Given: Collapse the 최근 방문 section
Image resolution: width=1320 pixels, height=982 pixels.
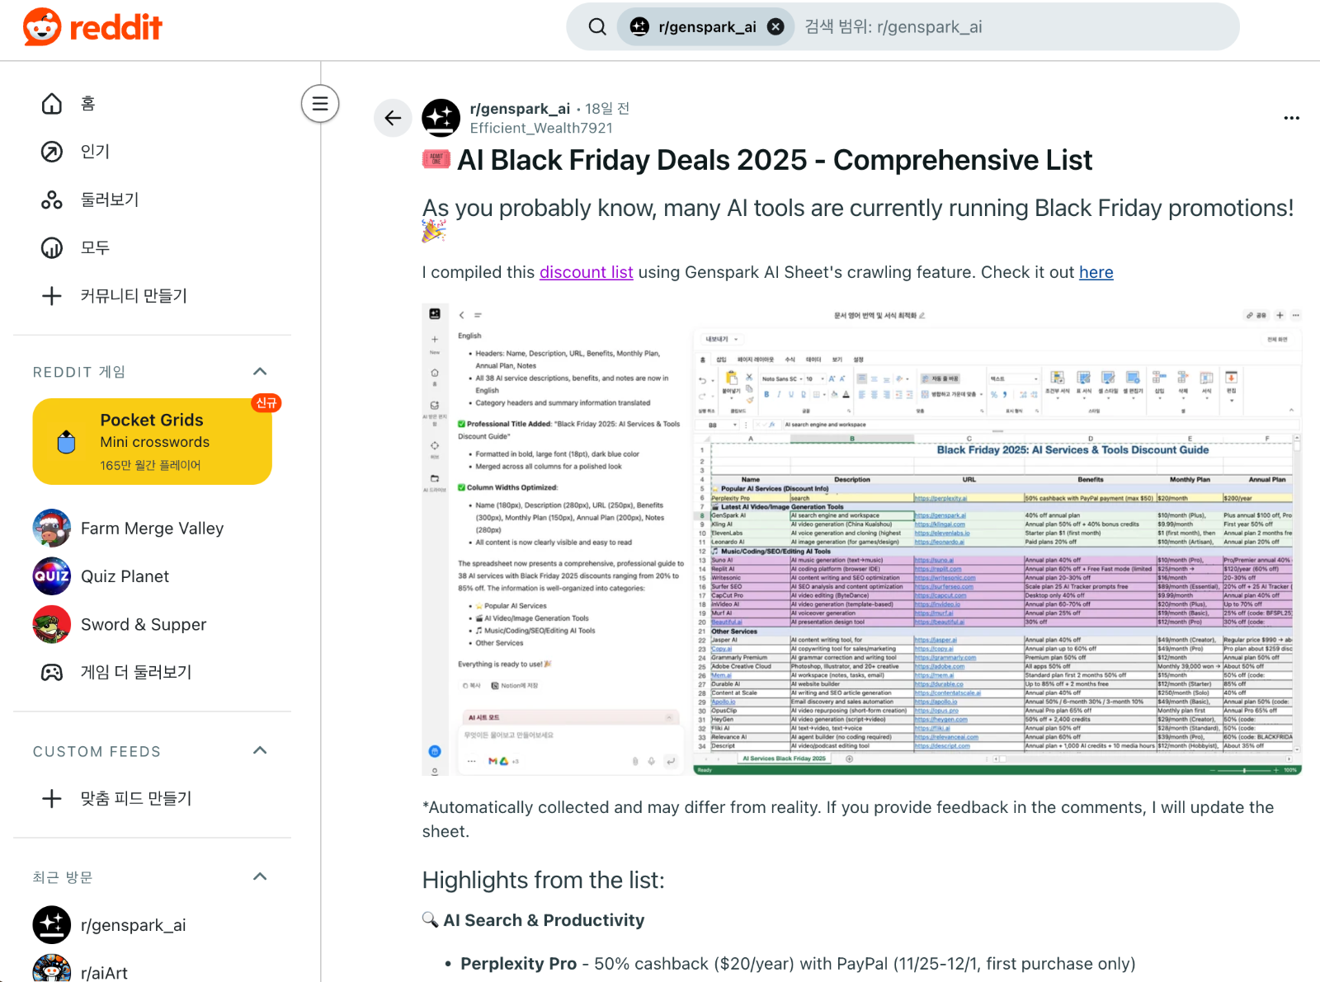Looking at the screenshot, I should tap(260, 877).
